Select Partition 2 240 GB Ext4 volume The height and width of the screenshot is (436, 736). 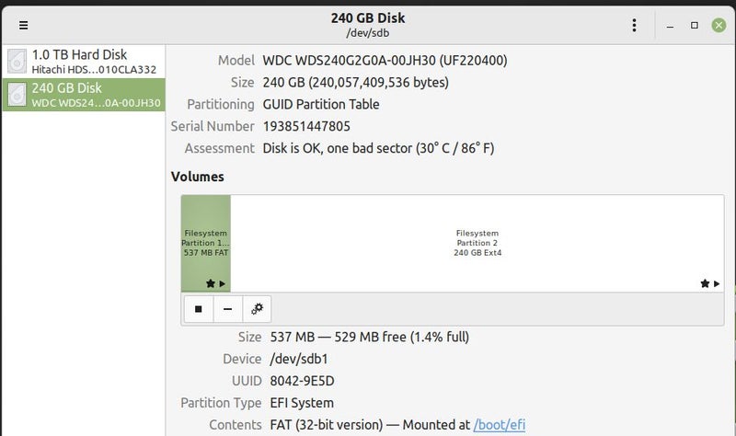click(477, 243)
